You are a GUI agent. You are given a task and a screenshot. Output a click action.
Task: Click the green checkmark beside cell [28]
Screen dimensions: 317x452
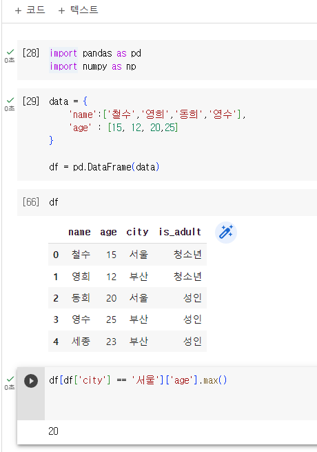10,52
